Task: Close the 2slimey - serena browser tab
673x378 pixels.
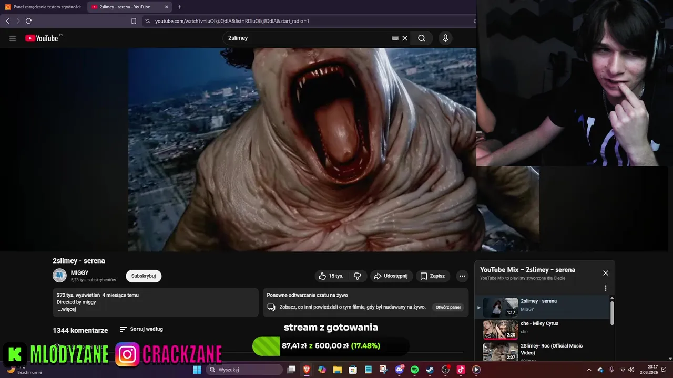Action: [167, 7]
